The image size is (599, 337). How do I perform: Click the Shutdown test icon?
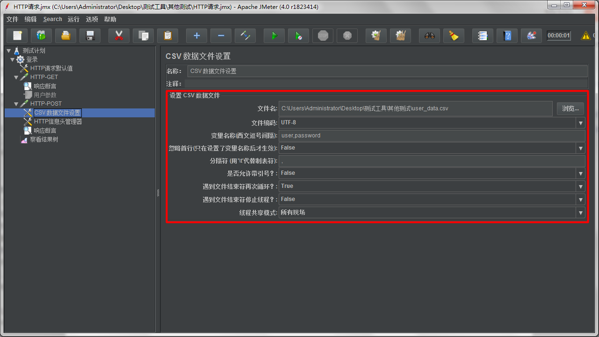click(347, 36)
